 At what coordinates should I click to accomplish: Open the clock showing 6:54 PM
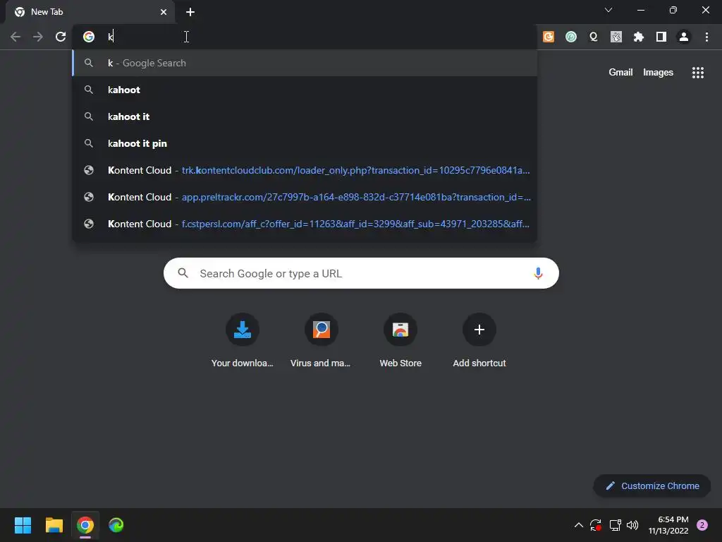tap(668, 525)
